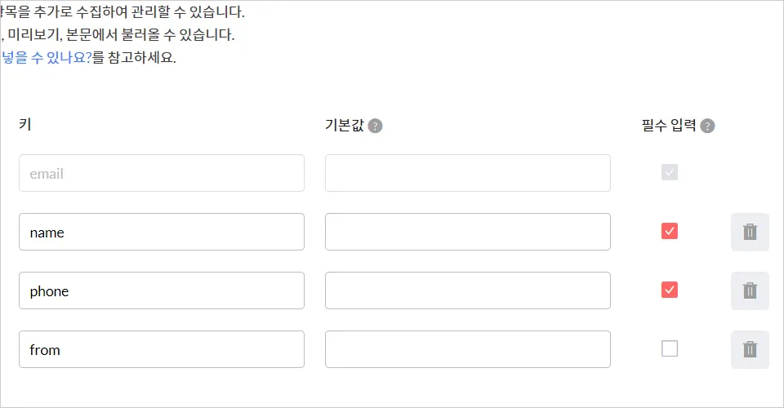Uncheck required input for the name row
Screen dimensions: 784x408
(670, 232)
